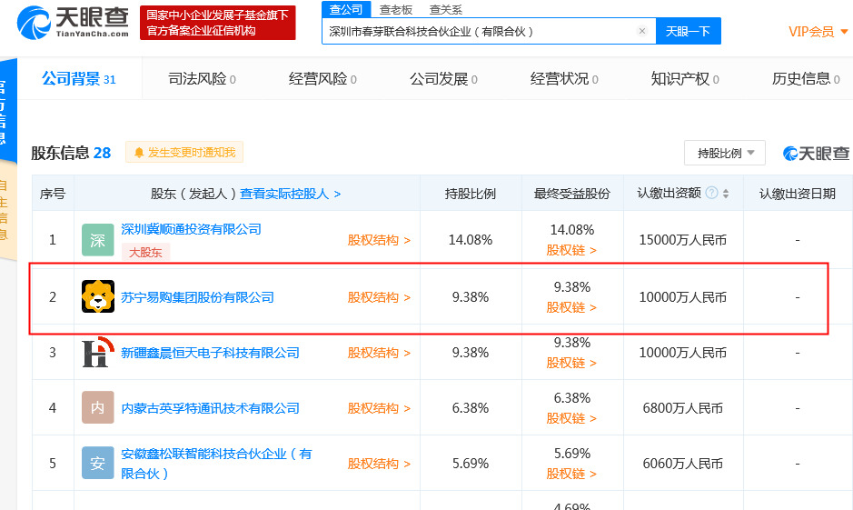Select the 司法风险 tab
Image resolution: width=853 pixels, height=510 pixels.
click(x=202, y=79)
